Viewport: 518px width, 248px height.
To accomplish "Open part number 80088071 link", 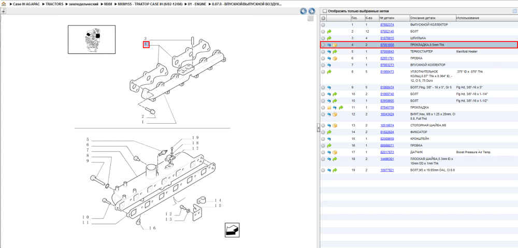I will tap(387, 145).
